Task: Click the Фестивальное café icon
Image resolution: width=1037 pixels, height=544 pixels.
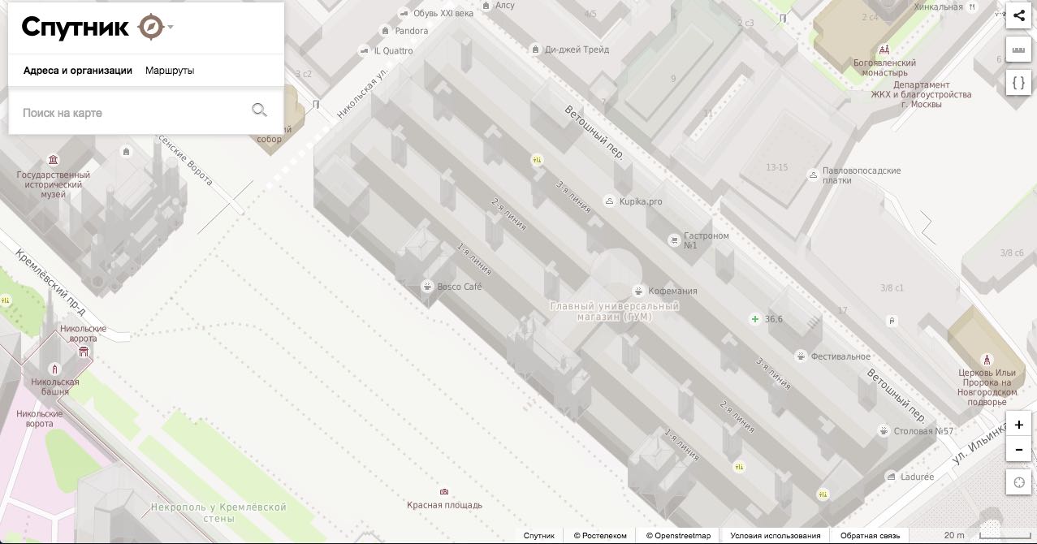Action: pyautogui.click(x=801, y=356)
